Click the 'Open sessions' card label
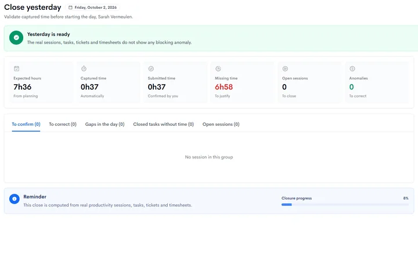The height and width of the screenshot is (261, 418). [295, 78]
